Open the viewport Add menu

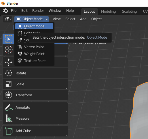click(83, 19)
